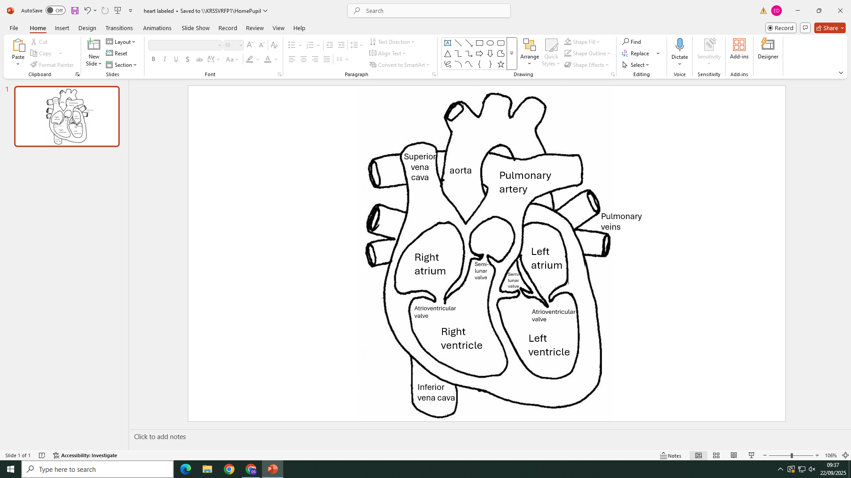Open the Layout dropdown
Image resolution: width=851 pixels, height=478 pixels.
(x=121, y=42)
